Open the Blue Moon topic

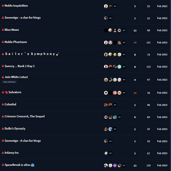(12, 30)
